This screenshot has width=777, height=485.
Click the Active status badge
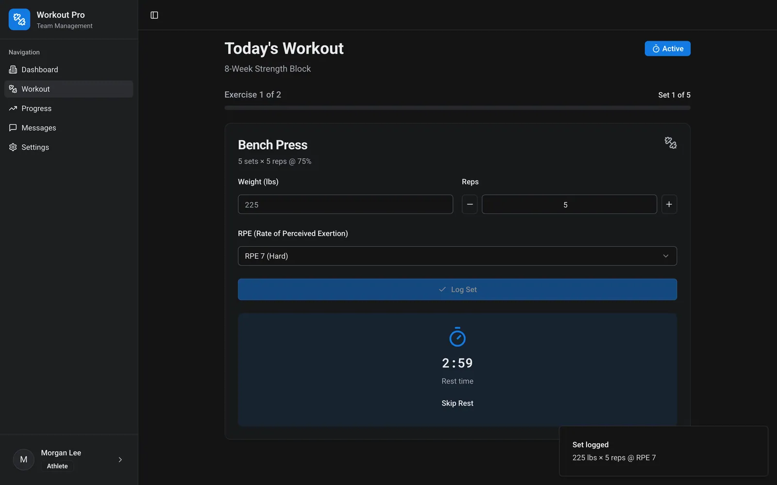[x=668, y=48]
